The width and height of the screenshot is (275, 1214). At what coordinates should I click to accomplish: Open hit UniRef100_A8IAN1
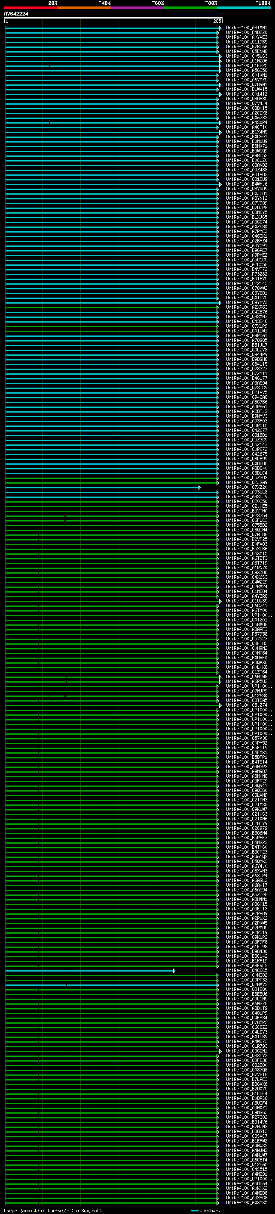(246, 28)
